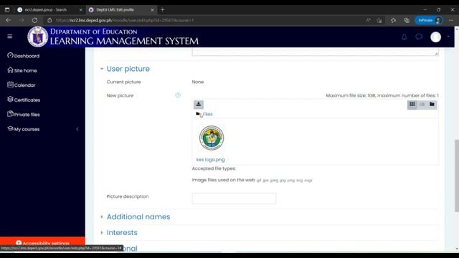Collapse the User picture section
Image resolution: width=459 pixels, height=258 pixels.
click(102, 69)
